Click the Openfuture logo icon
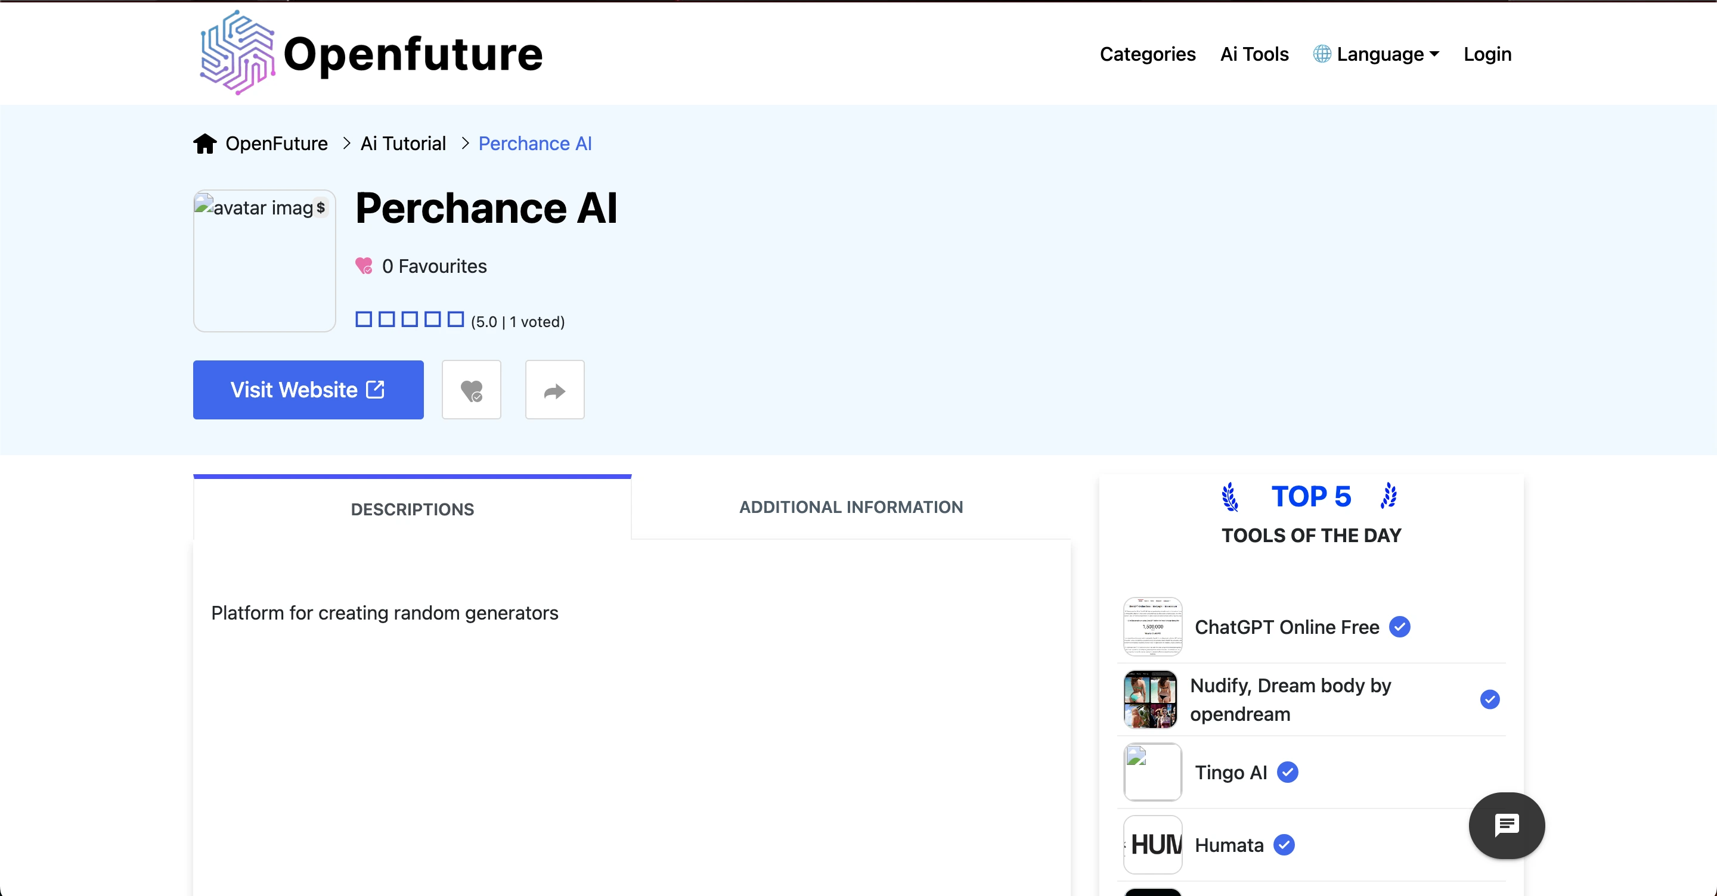The width and height of the screenshot is (1717, 896). (x=237, y=52)
